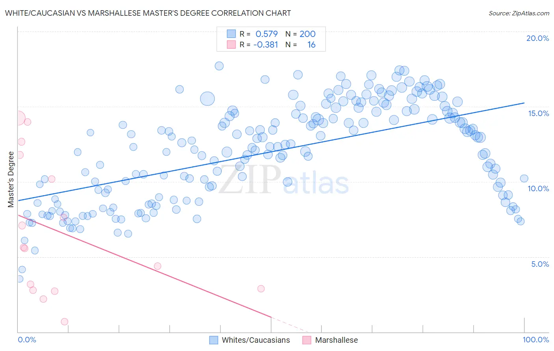Click the blue swatch beside R = 0.579
Viewport: 554px width, 351px height.
tap(231, 34)
